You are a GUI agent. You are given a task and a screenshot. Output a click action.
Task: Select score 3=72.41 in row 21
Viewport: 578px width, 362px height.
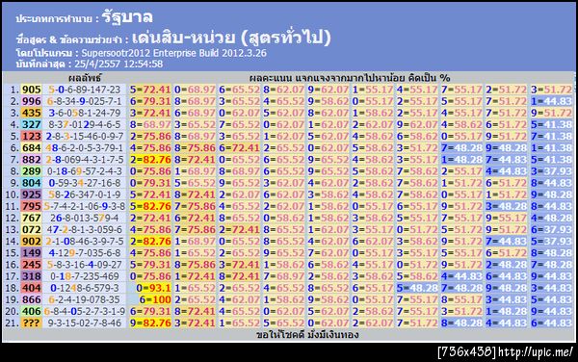195,323
